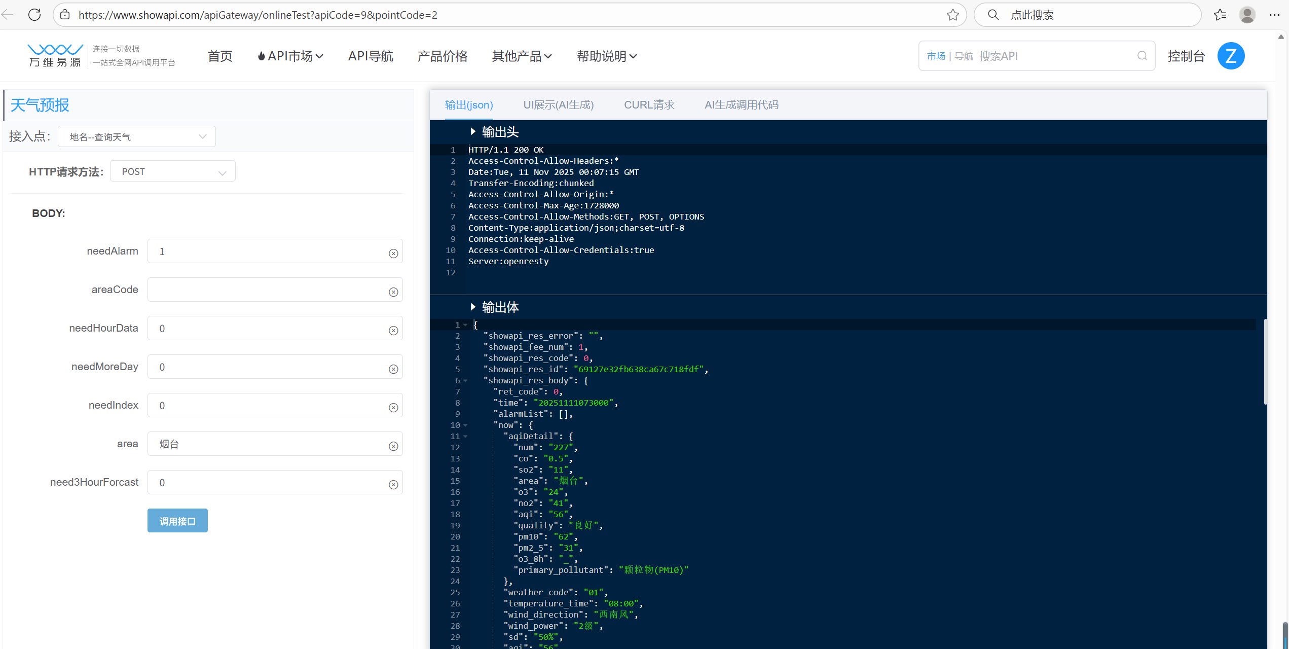Open the browser profile icon
1289x649 pixels.
pos(1247,15)
